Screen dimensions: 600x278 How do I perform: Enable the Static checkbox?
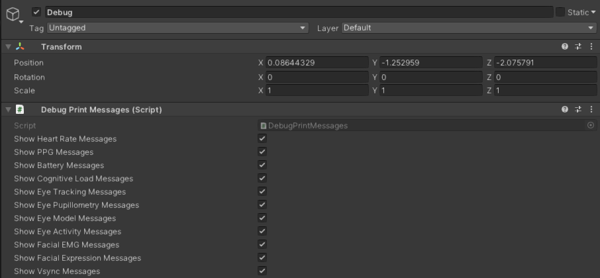(x=560, y=12)
